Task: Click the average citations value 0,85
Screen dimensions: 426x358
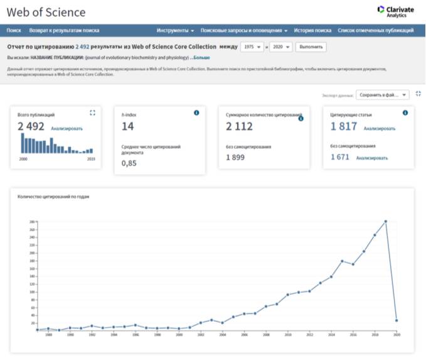Action: click(129, 163)
